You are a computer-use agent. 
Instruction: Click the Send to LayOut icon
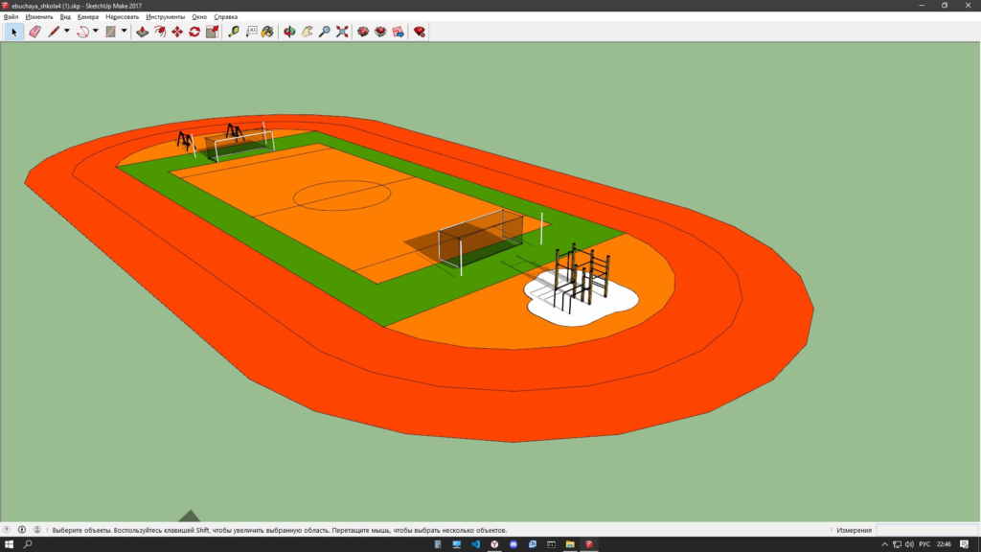coord(398,32)
